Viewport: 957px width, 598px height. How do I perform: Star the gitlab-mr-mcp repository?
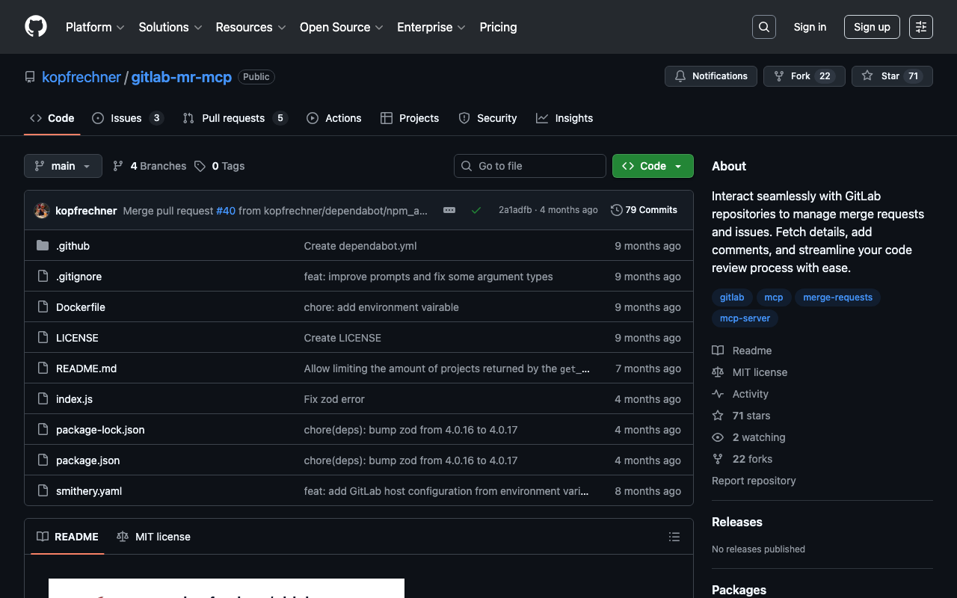point(891,76)
